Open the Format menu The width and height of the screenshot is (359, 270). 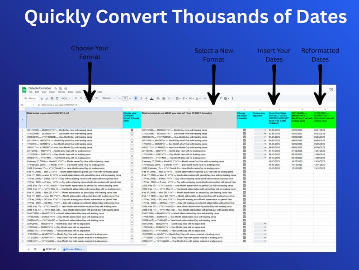61,92
